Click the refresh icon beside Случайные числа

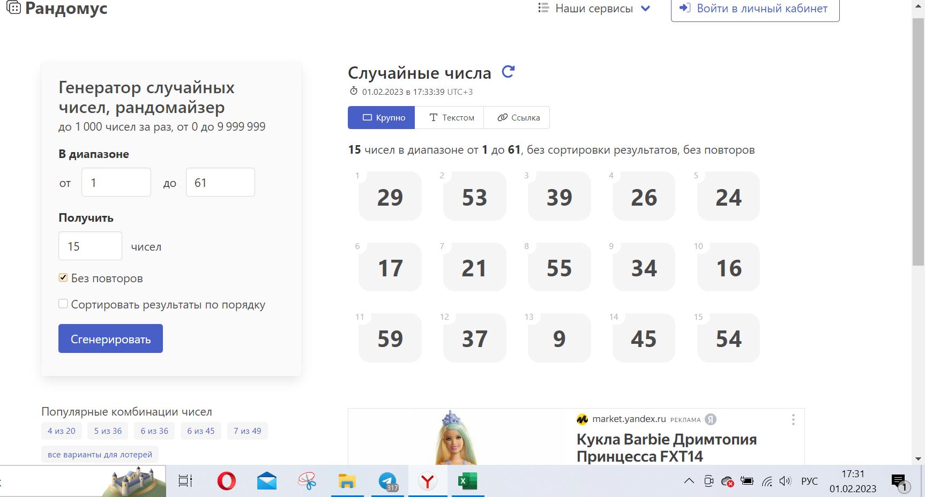508,72
